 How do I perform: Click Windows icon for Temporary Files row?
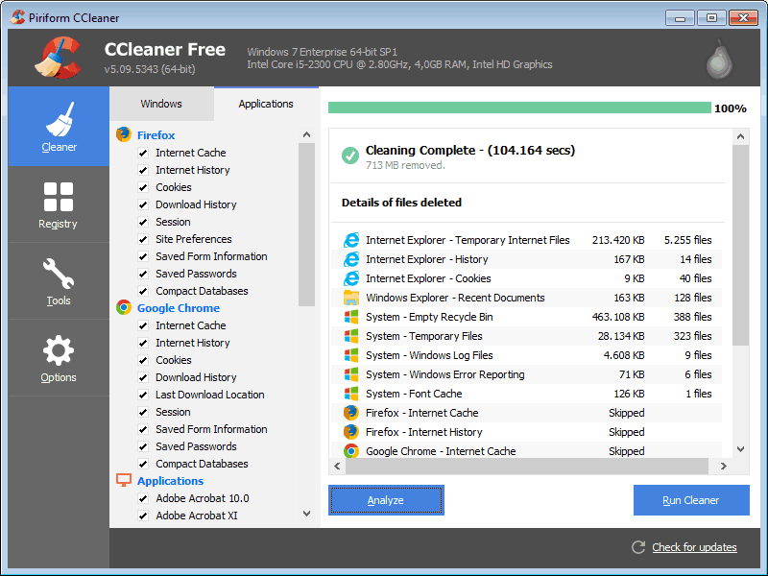(351, 336)
